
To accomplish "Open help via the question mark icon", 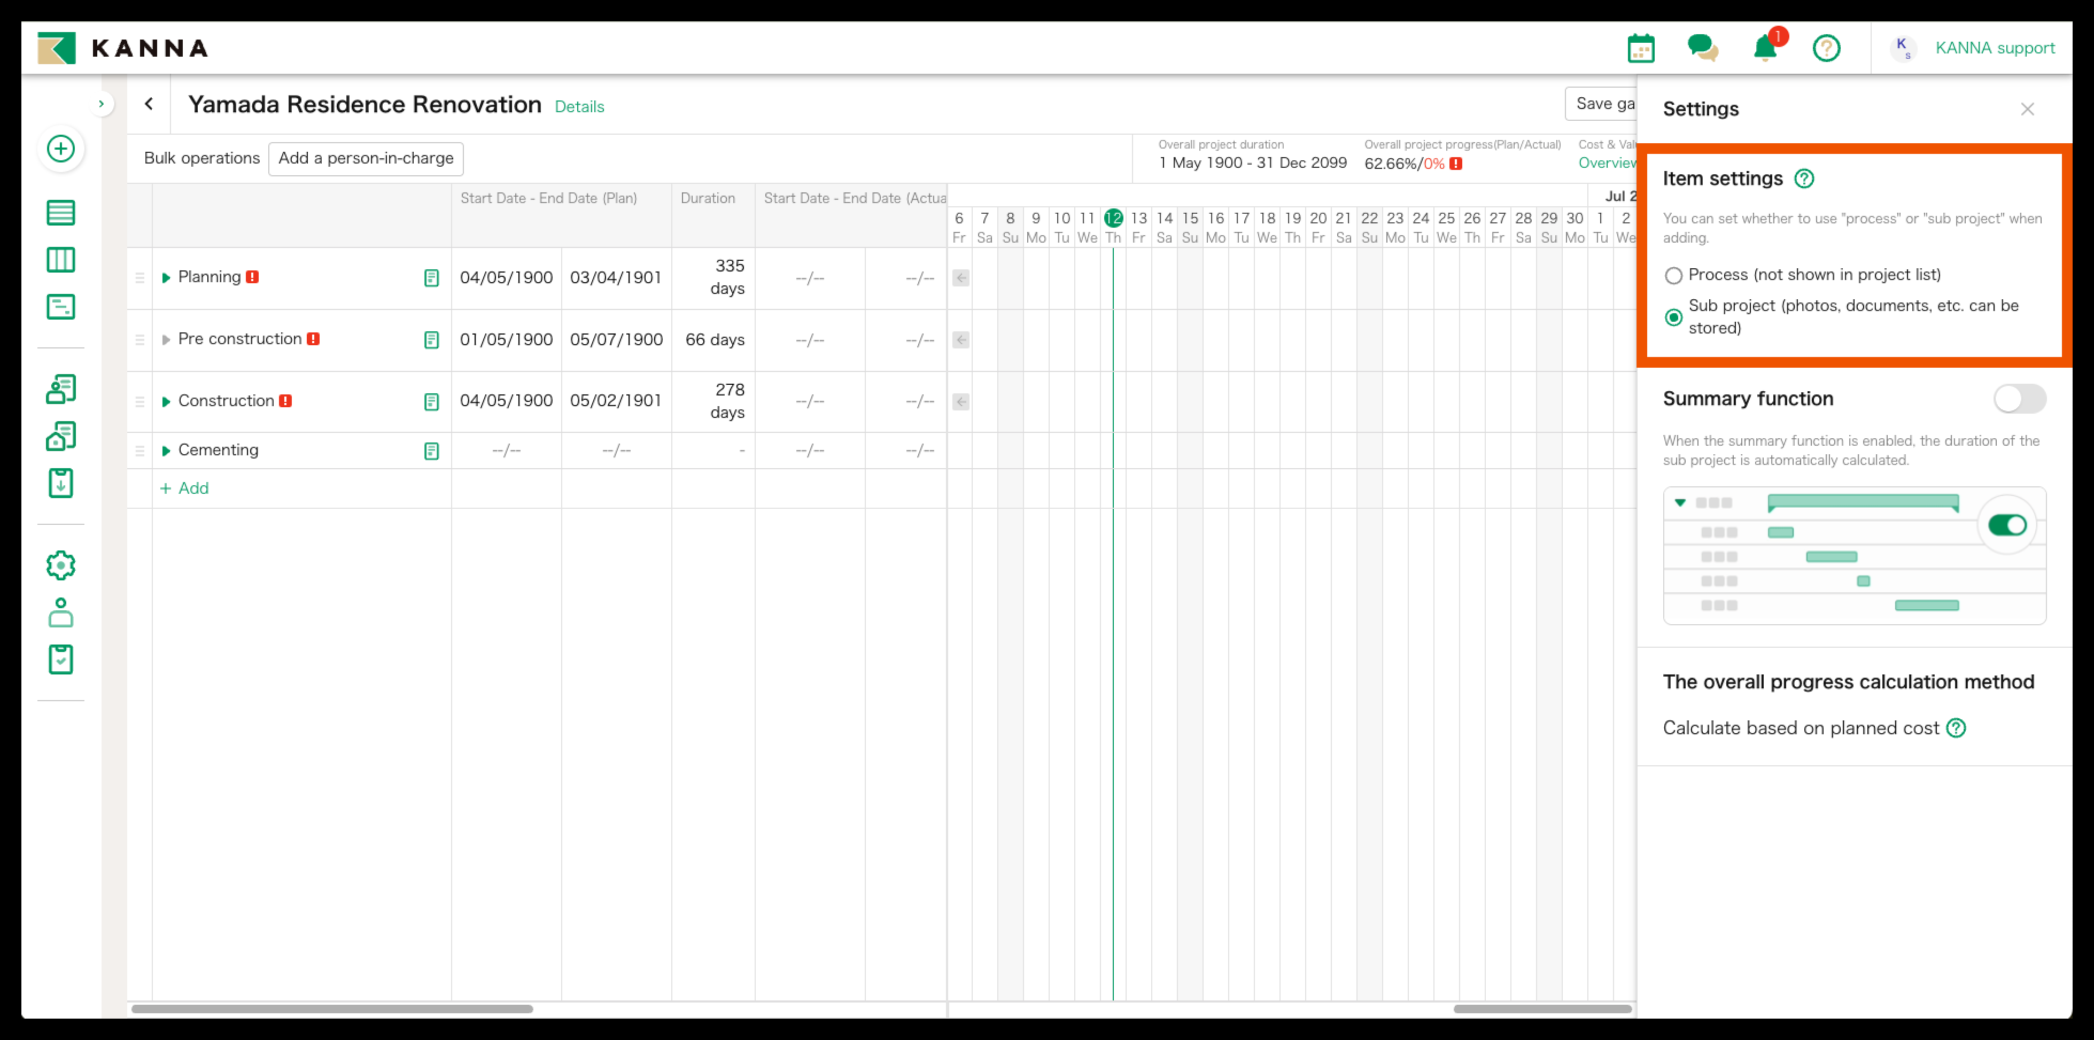I will pyautogui.click(x=1827, y=49).
